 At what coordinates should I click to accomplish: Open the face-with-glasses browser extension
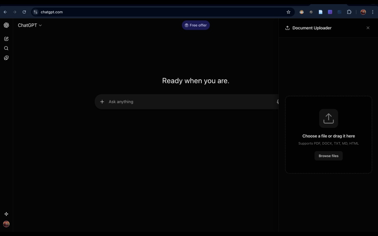[302, 12]
